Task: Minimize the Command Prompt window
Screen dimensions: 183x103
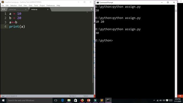Action: [x=162, y=3]
